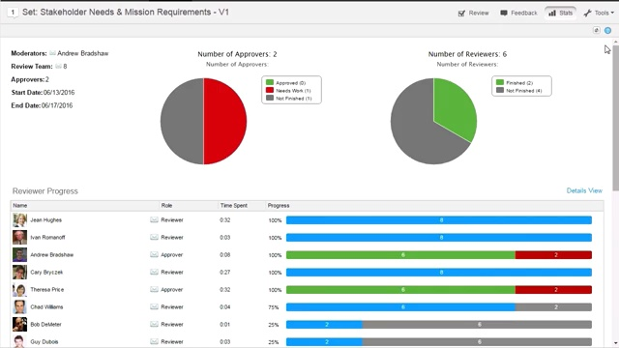The image size is (619, 348).
Task: Click gray segment of Chad Williams' progress bar
Action: click(553, 307)
